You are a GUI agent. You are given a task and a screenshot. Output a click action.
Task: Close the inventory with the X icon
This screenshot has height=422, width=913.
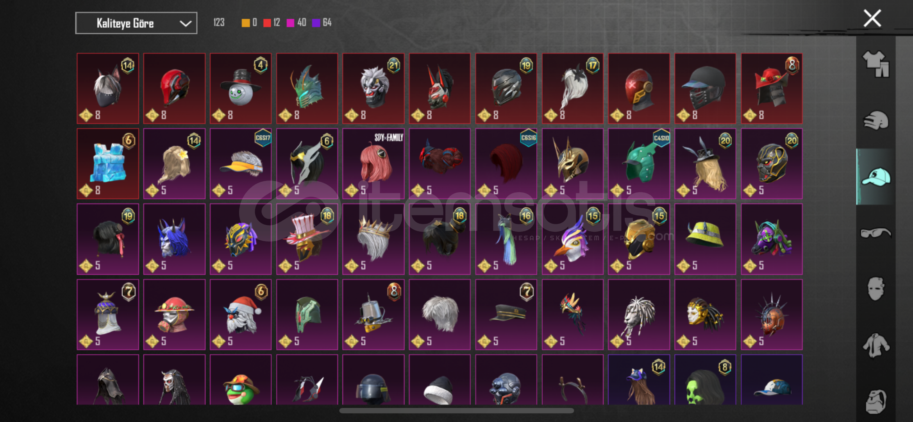tap(872, 18)
